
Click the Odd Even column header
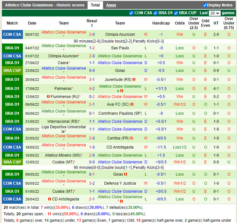click(205, 23)
